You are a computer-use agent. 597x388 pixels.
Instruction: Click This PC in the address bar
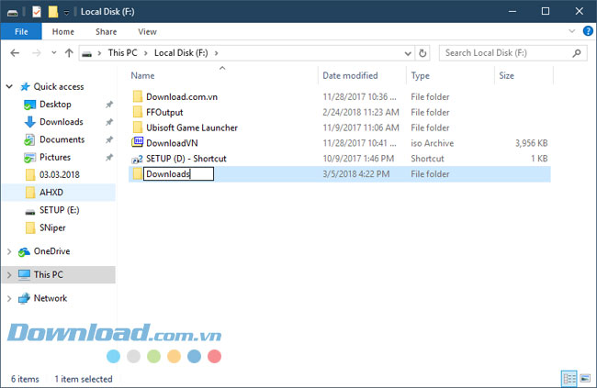pyautogui.click(x=122, y=53)
